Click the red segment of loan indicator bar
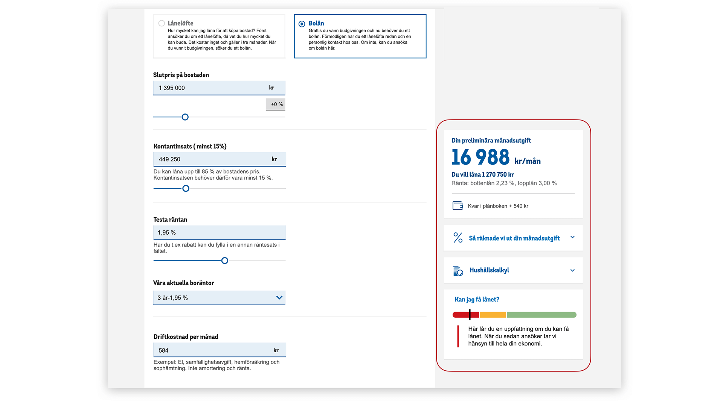Screen dimensions: 723x403 (466, 315)
